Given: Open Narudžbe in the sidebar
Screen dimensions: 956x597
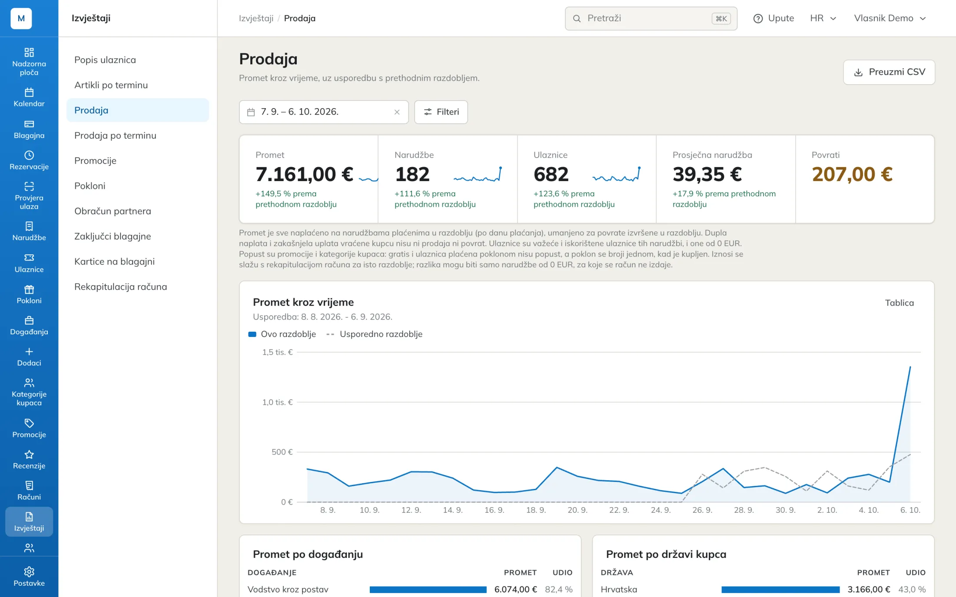Looking at the screenshot, I should (29, 231).
